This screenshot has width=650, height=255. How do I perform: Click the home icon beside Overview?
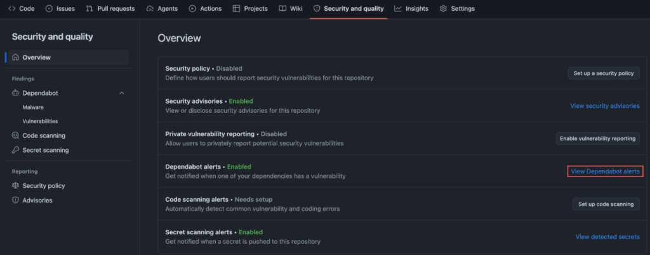pyautogui.click(x=16, y=58)
